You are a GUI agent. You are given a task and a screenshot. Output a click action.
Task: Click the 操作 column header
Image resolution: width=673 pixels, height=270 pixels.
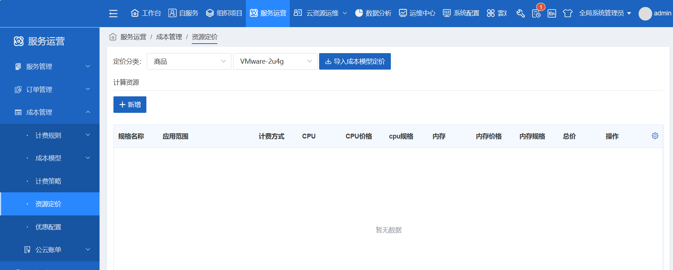pos(612,136)
